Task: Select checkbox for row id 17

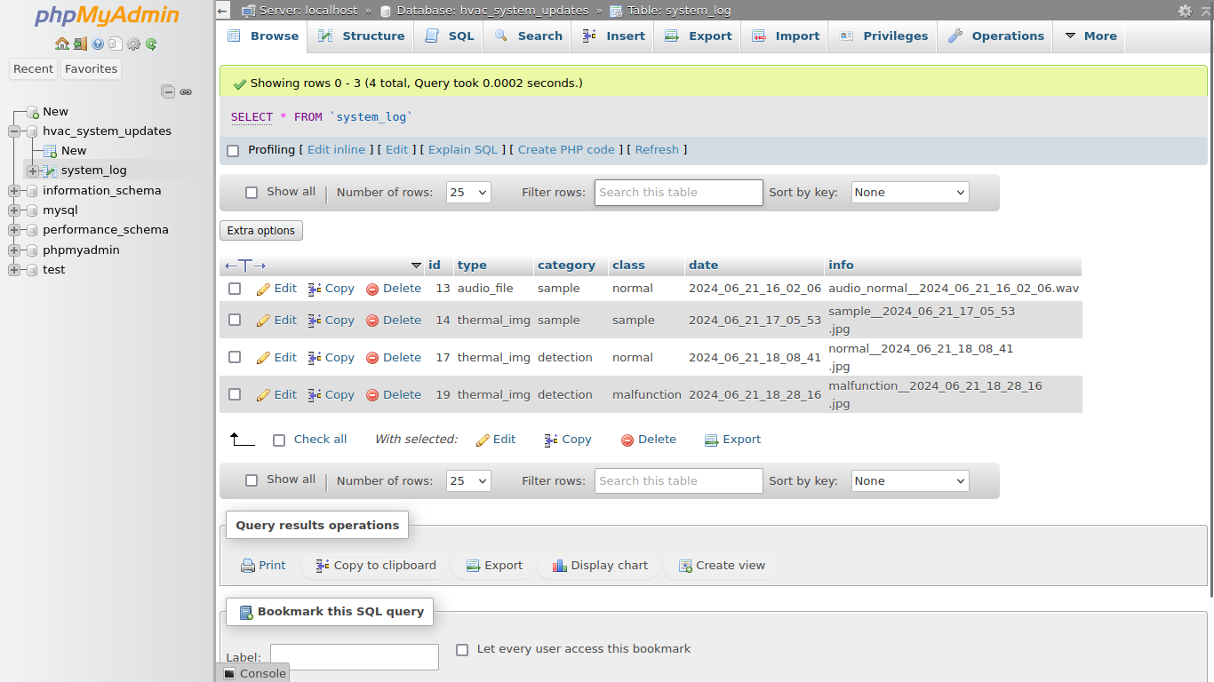Action: coord(235,357)
